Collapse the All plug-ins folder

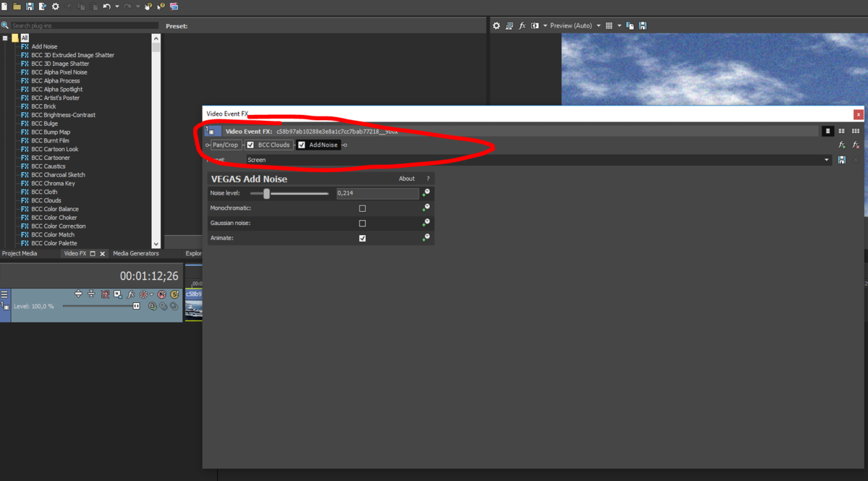click(5, 38)
